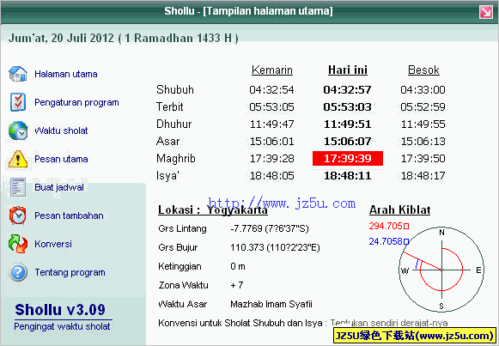Select the highlighted Maghrib time 17:39:39
This screenshot has width=499, height=346.
click(x=348, y=158)
